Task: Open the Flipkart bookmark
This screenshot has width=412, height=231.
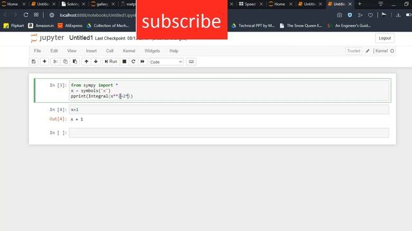Action: pos(14,26)
